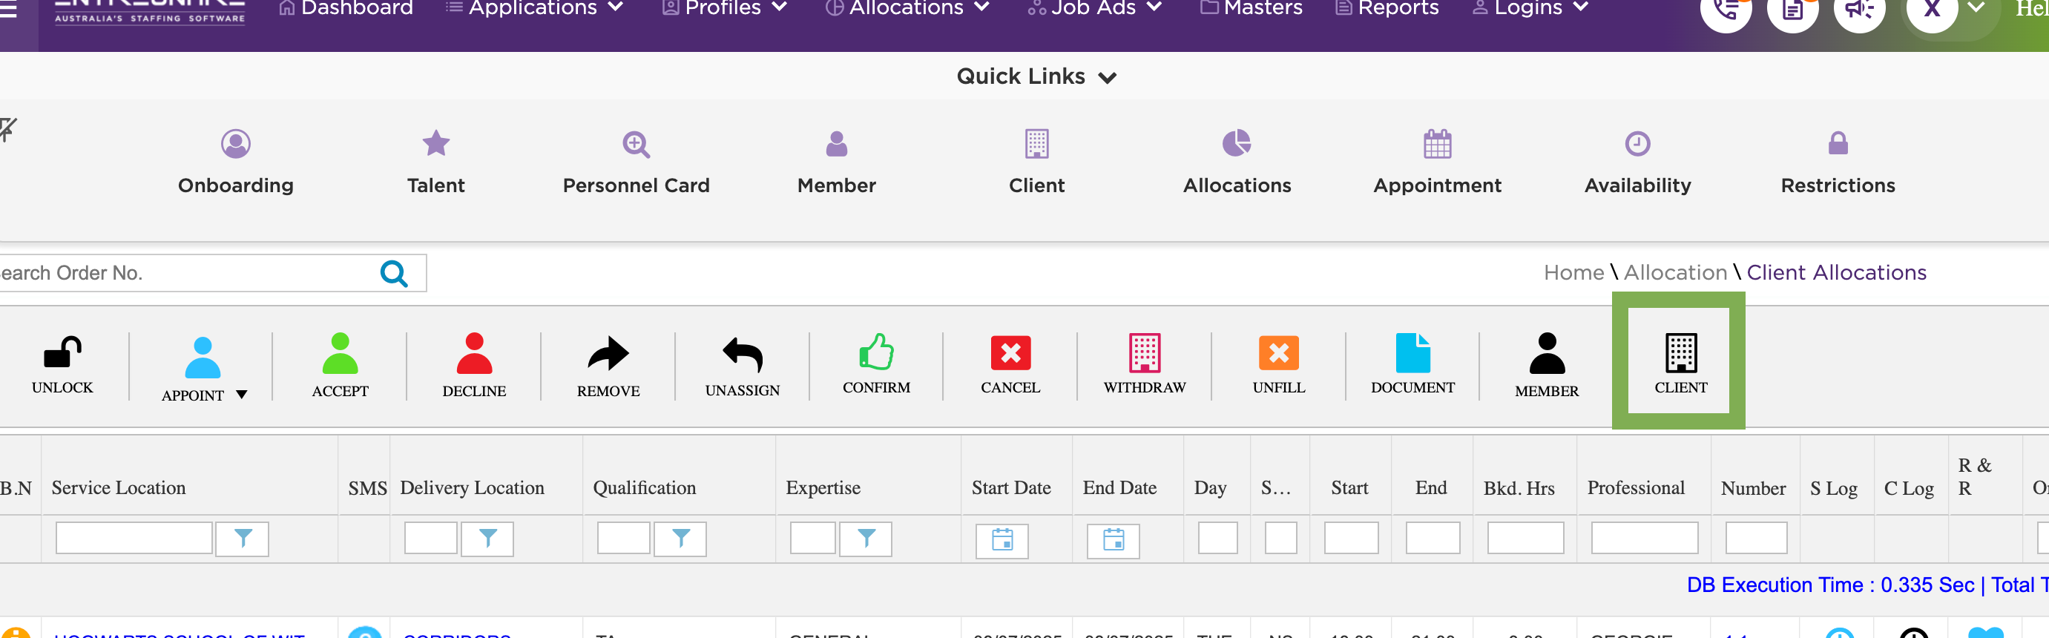This screenshot has width=2049, height=638.
Task: Open the Appointment quick link
Action: pyautogui.click(x=1437, y=163)
